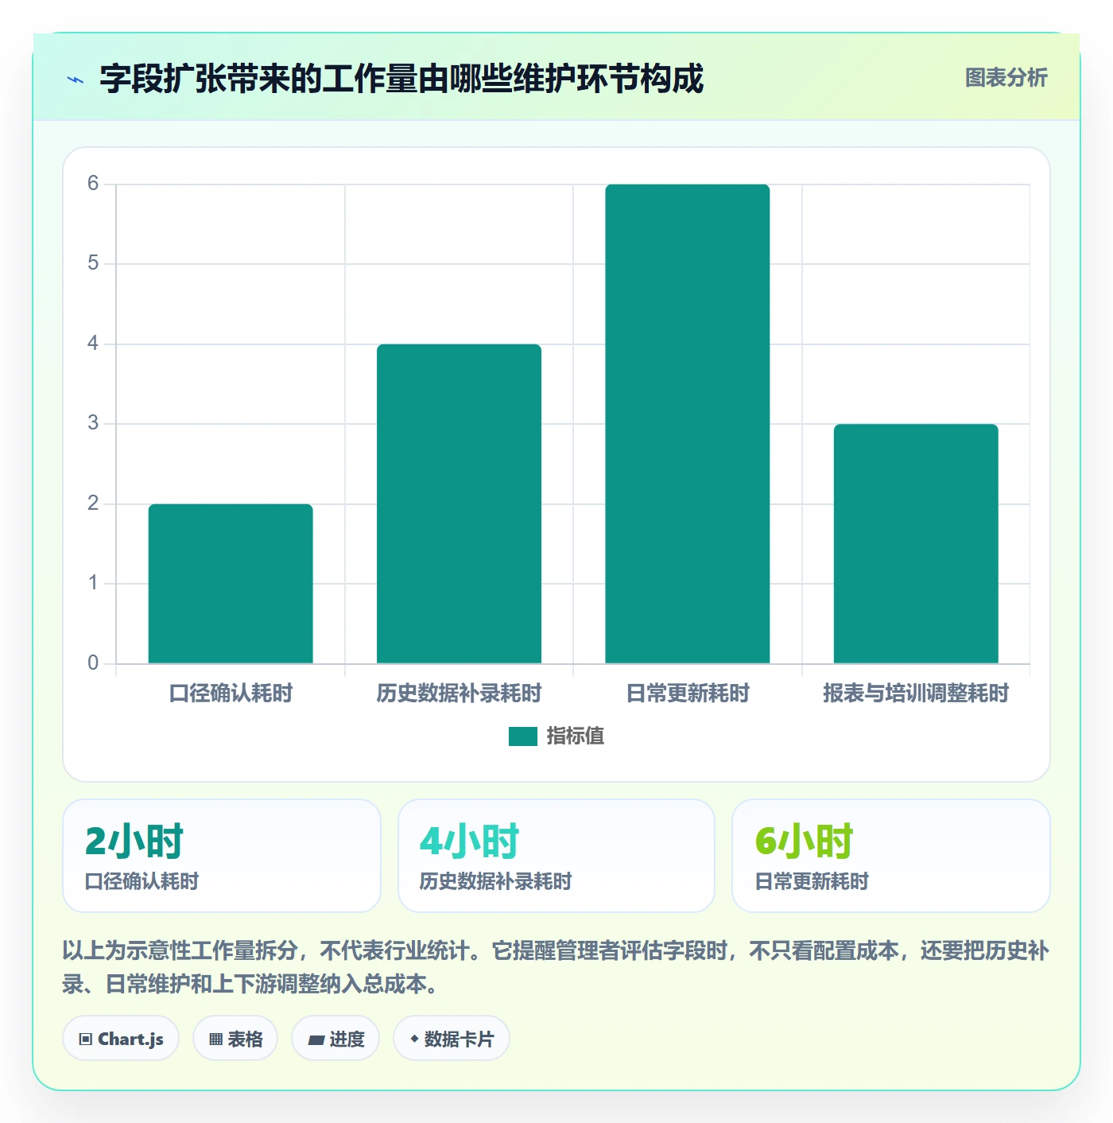This screenshot has height=1123, width=1113.
Task: Click the 数据卡片 tag
Action: click(451, 1039)
